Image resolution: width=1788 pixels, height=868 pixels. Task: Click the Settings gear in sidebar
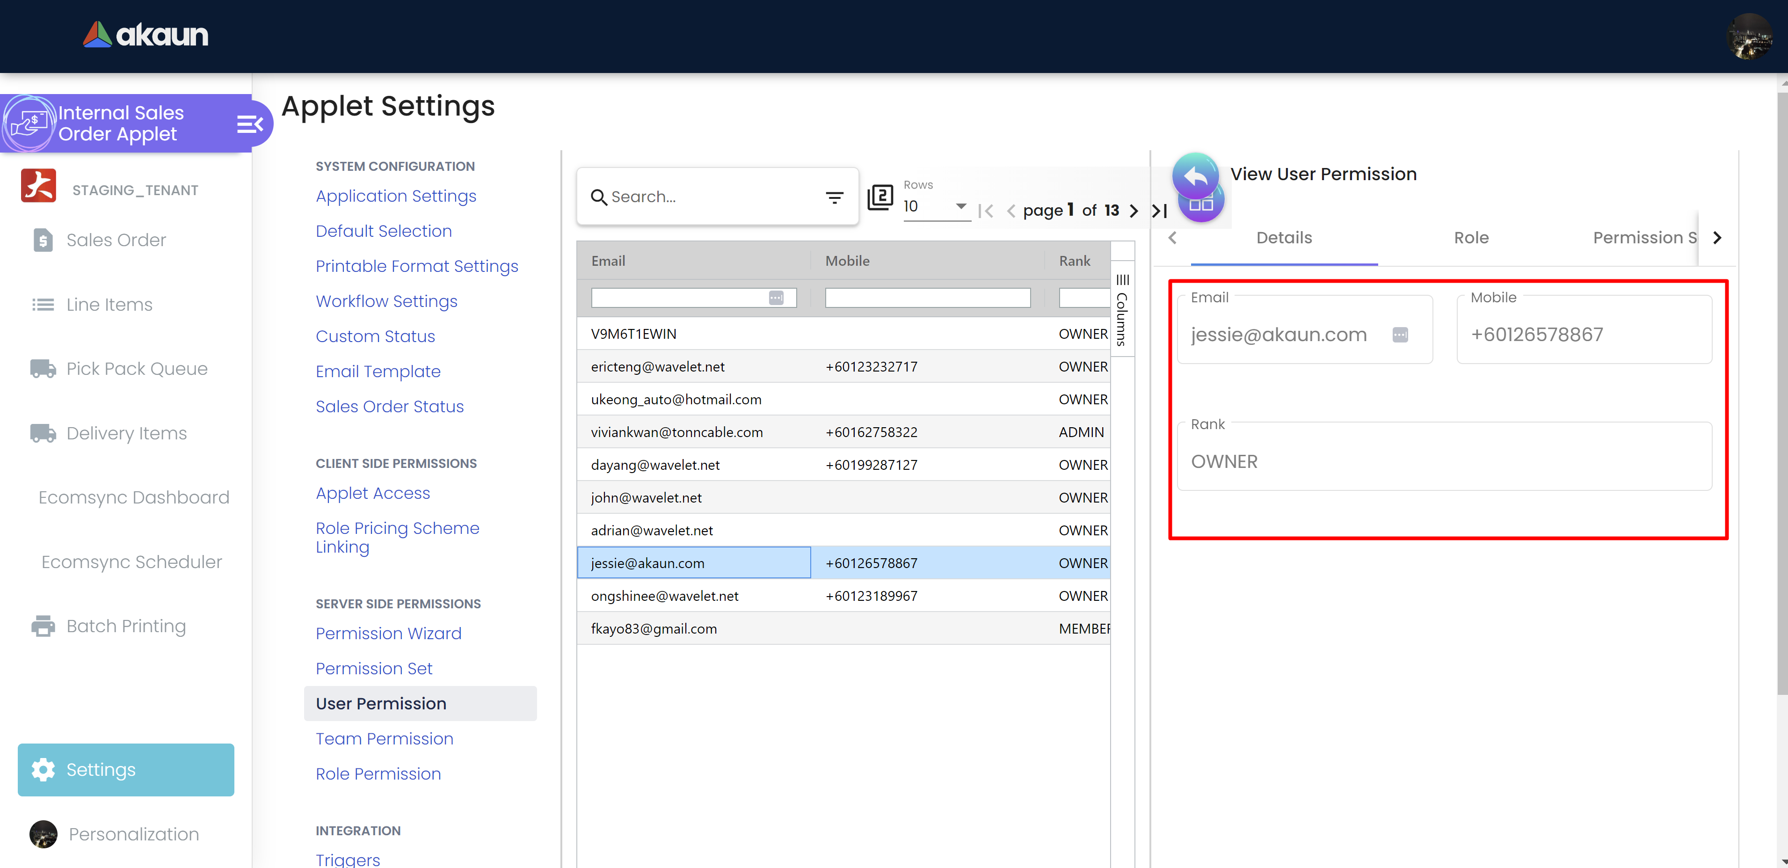[43, 769]
